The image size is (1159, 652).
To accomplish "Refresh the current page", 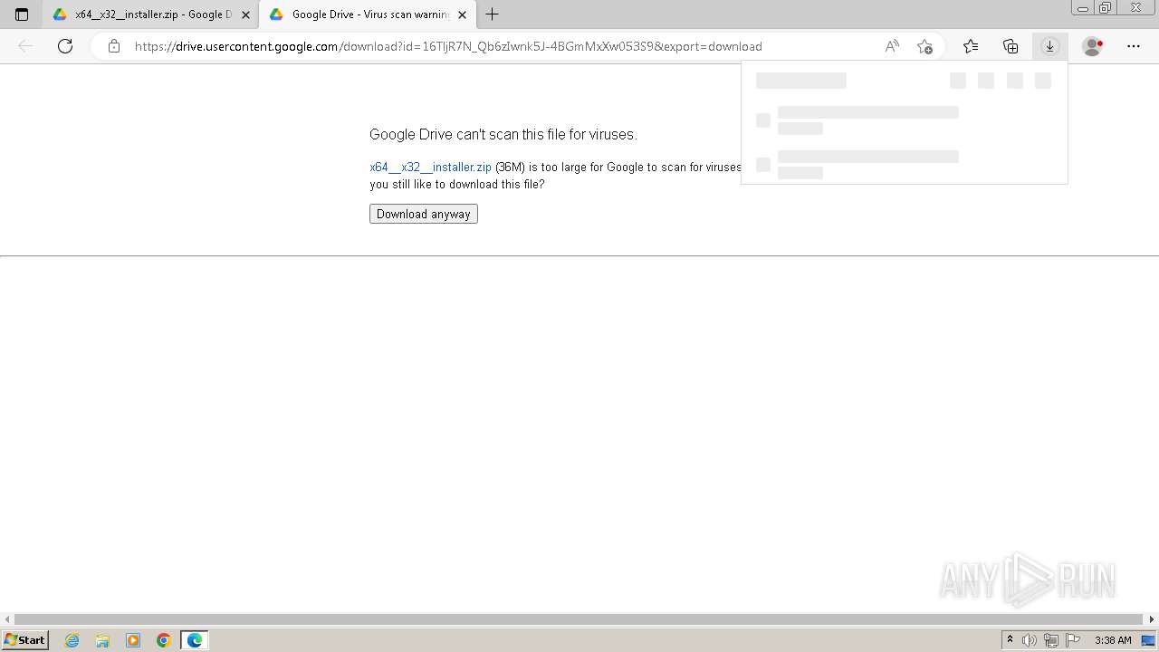I will (x=65, y=46).
